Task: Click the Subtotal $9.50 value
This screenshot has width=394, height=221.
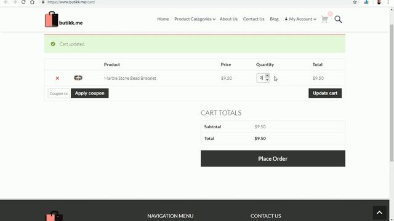Action: (260, 127)
